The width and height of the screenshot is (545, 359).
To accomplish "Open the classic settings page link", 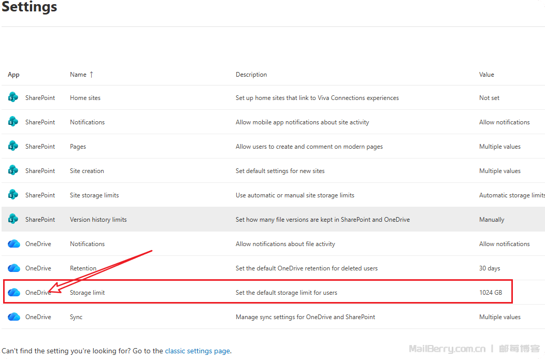I will click(197, 351).
